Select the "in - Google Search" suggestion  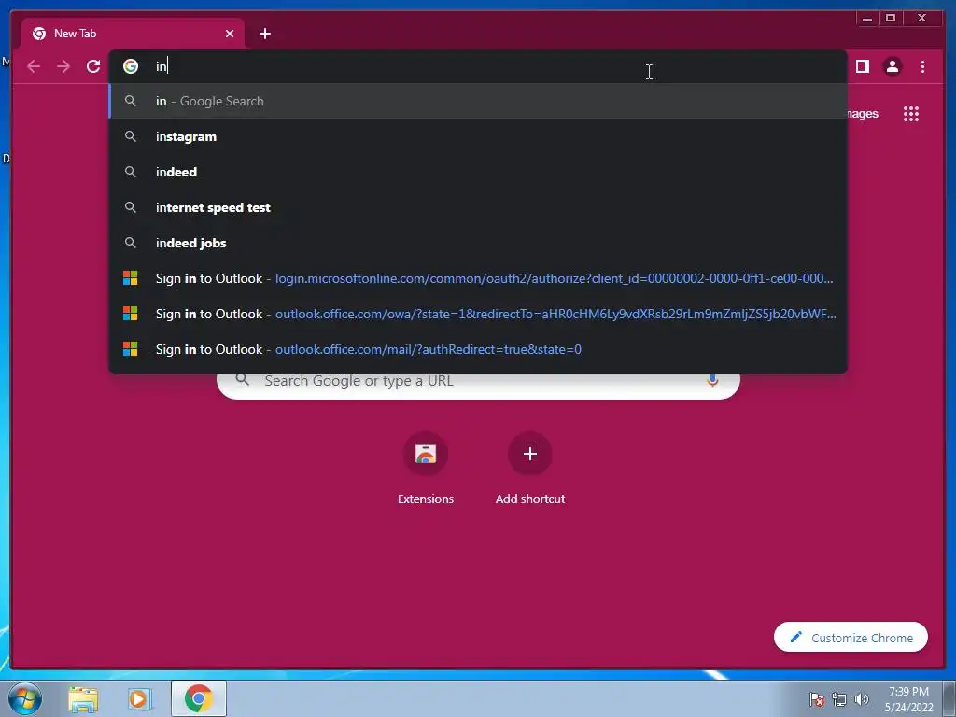pos(478,101)
